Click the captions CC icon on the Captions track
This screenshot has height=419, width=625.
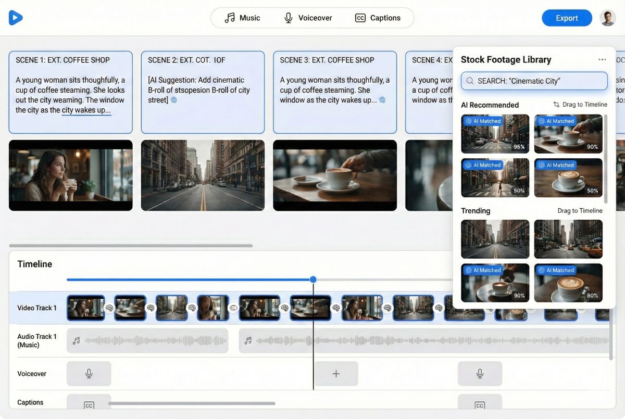pos(89,405)
